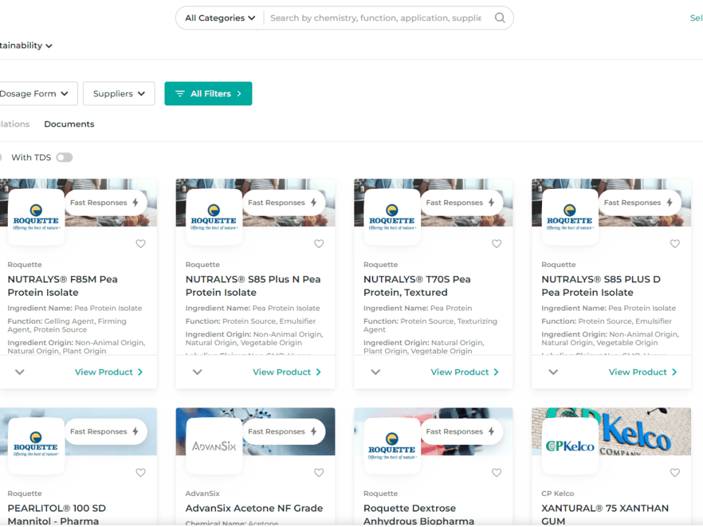Open NUTRALYS S85 Plus N Pea Protein title

pos(253,286)
